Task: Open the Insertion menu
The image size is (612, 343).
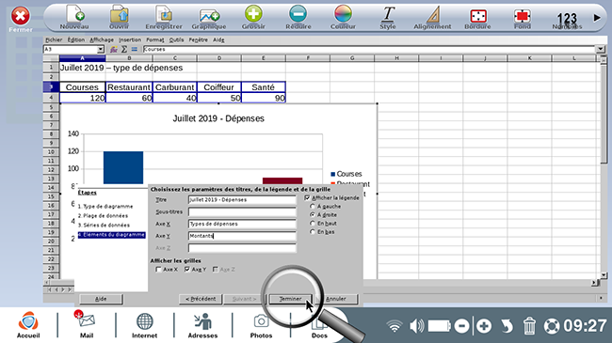Action: tap(130, 39)
